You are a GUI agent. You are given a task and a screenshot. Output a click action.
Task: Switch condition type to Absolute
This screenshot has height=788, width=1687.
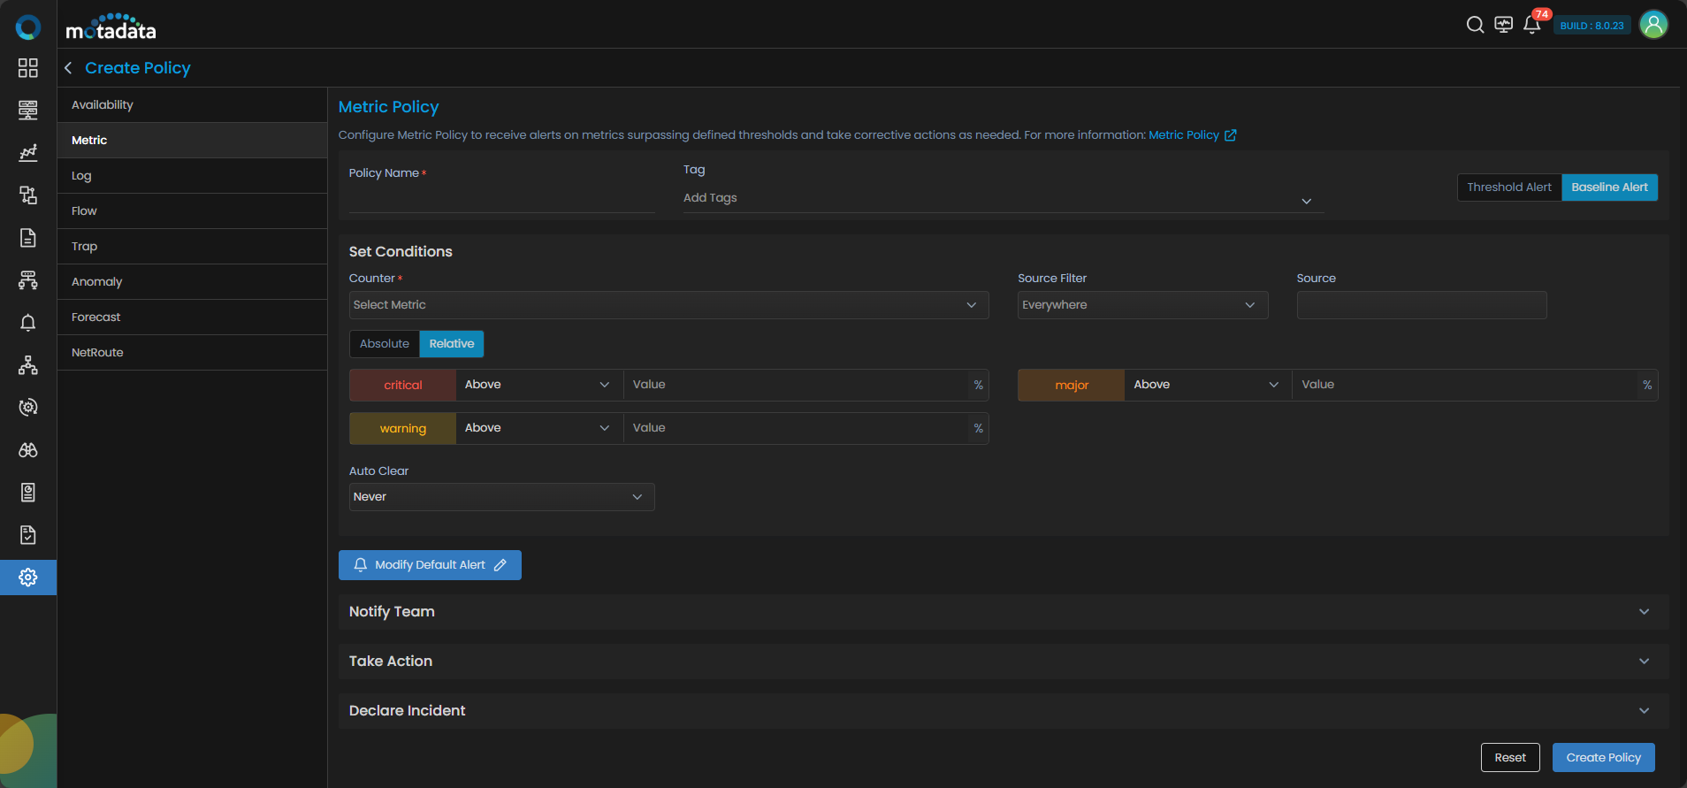click(x=385, y=344)
